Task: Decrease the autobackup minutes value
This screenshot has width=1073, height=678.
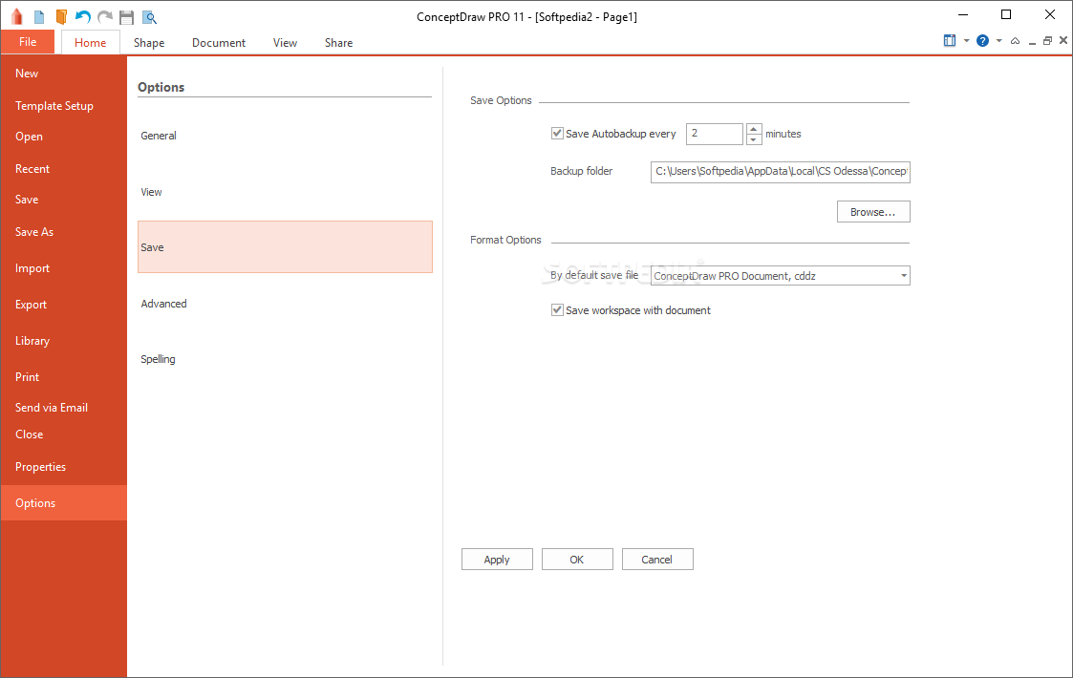Action: pyautogui.click(x=754, y=139)
